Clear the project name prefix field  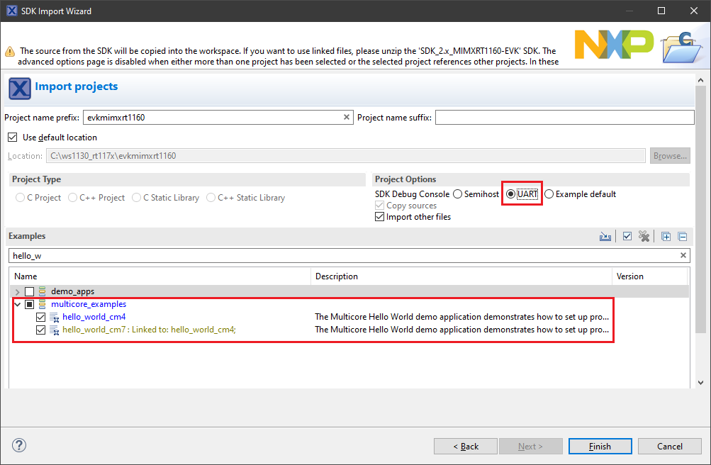tap(347, 118)
